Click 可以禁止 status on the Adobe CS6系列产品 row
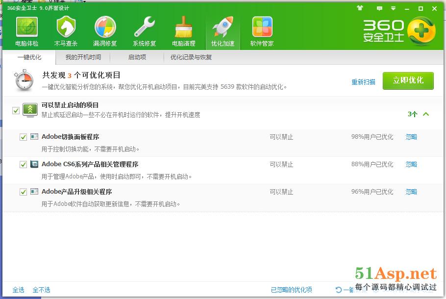Image resolution: width=446 pixels, height=299 pixels. (x=281, y=164)
